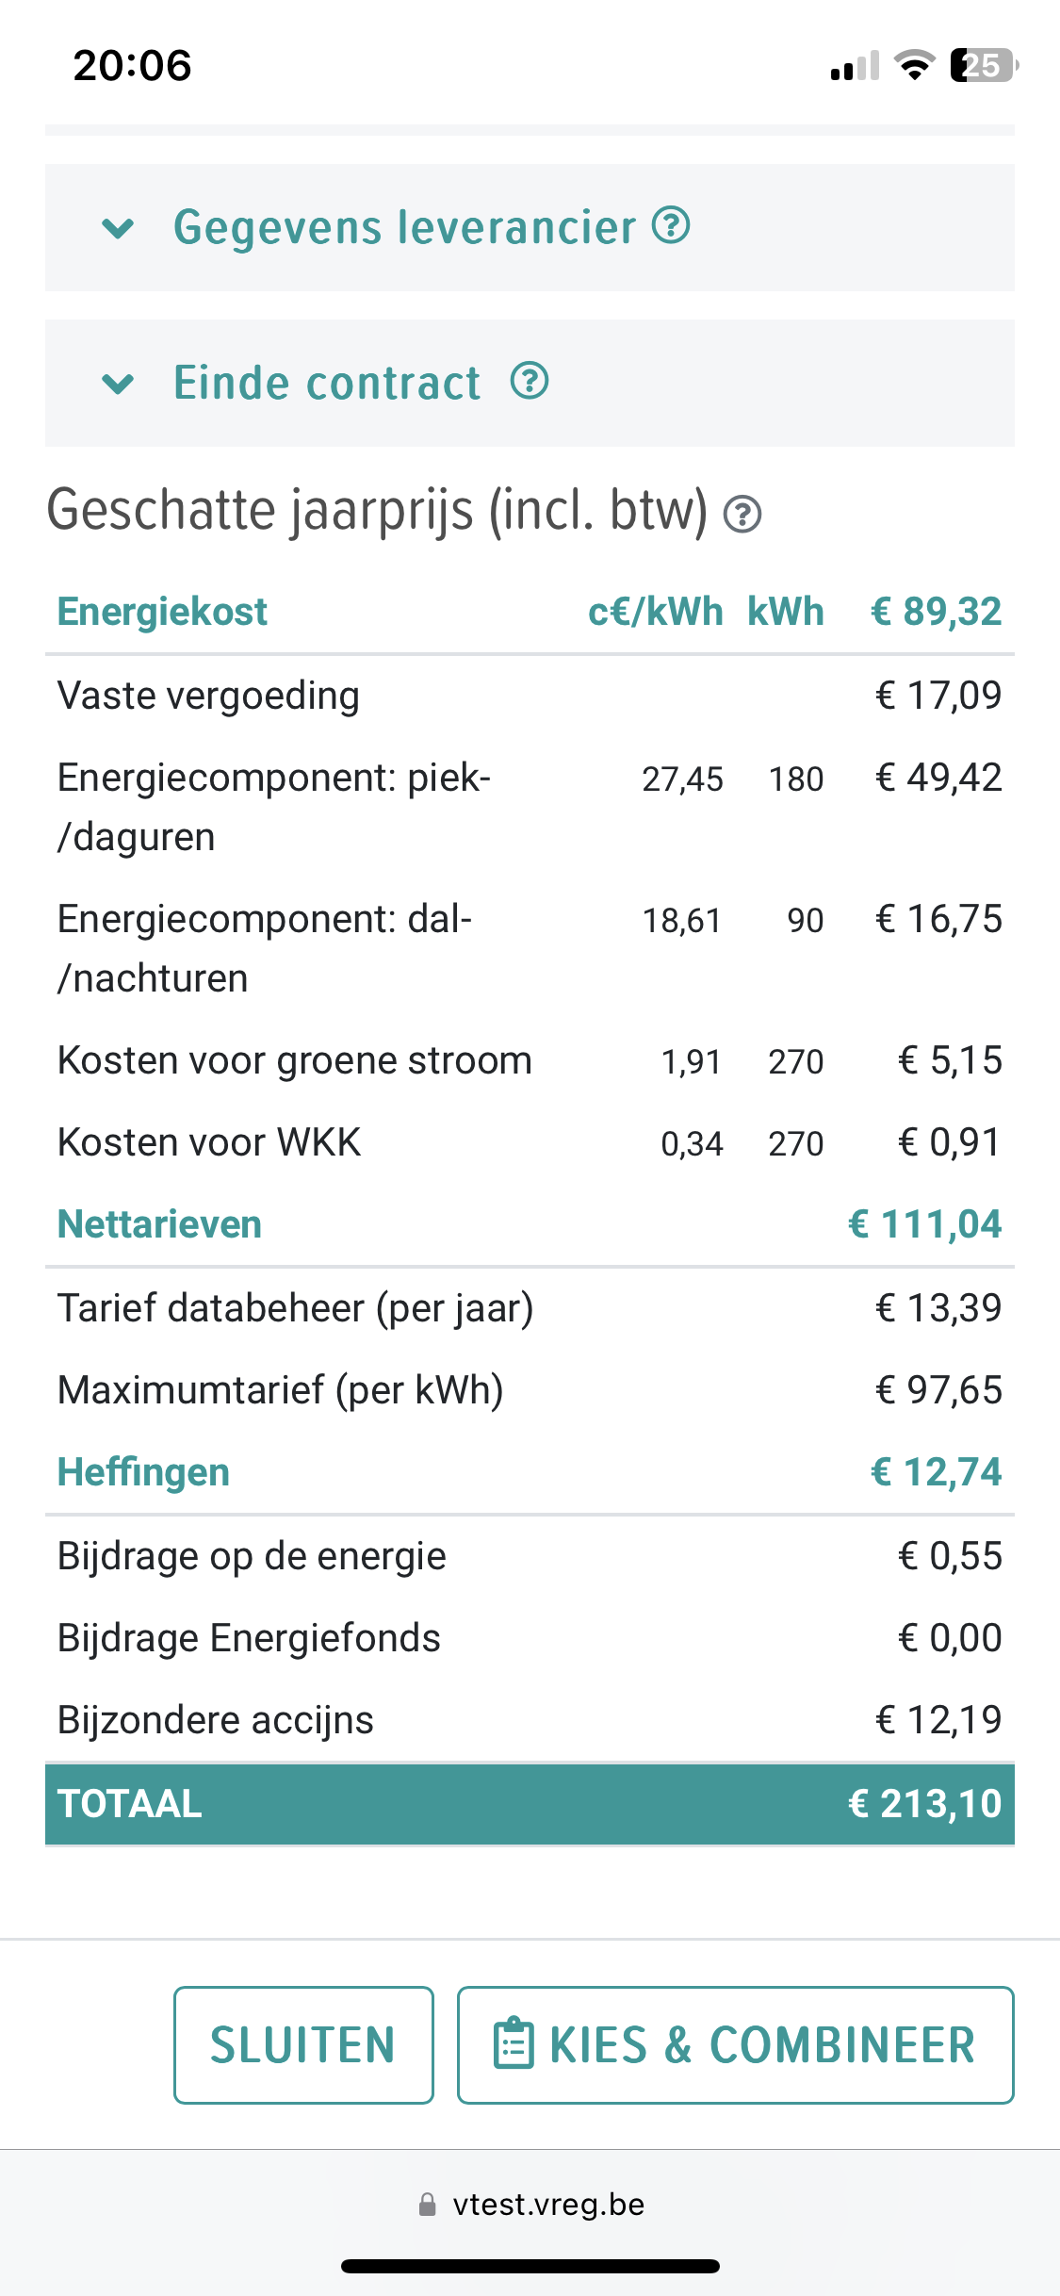Open the Gegevens leverancier section header
Image resolution: width=1060 pixels, height=2296 pixels.
405,228
